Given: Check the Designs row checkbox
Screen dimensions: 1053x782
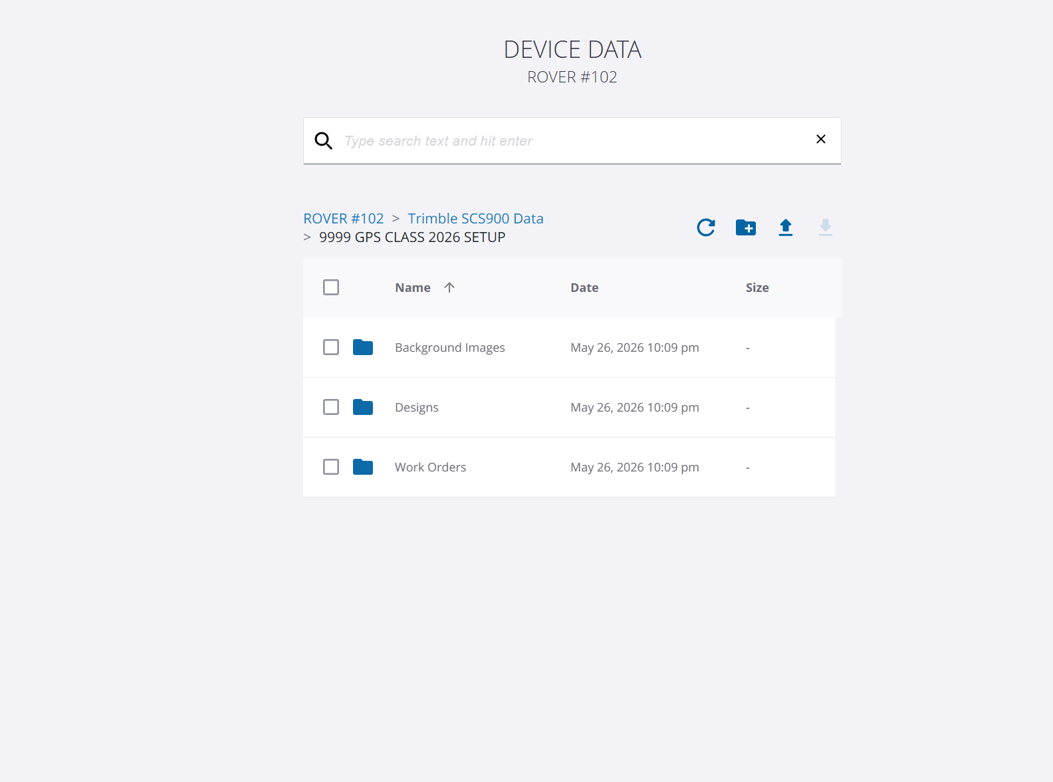Looking at the screenshot, I should point(331,407).
